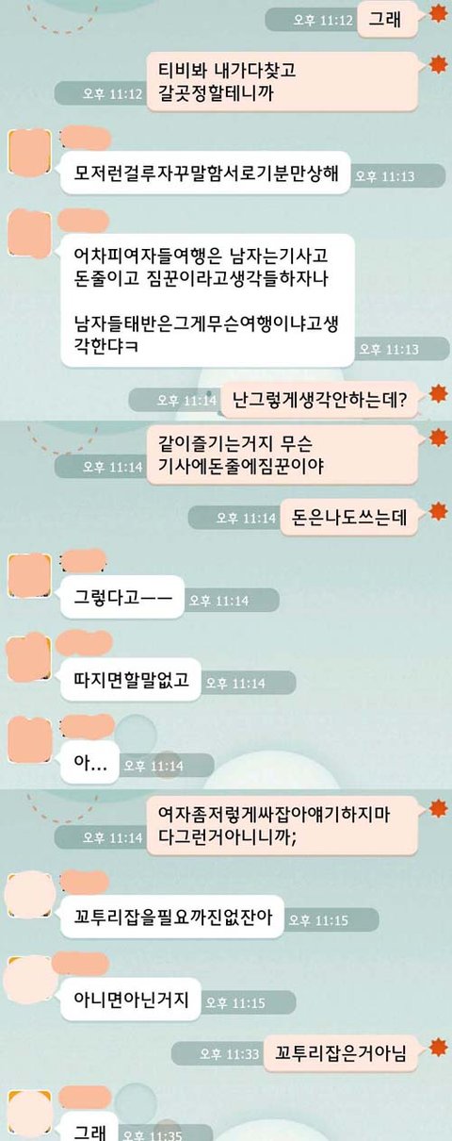Open avatar next to '꼬투리잡을필요까진없잔아' message

click(29, 894)
